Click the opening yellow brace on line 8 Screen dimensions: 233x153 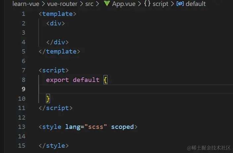click(x=105, y=80)
